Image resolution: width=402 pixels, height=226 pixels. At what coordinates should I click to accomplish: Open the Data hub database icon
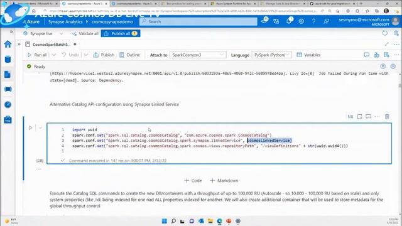pos(8,59)
